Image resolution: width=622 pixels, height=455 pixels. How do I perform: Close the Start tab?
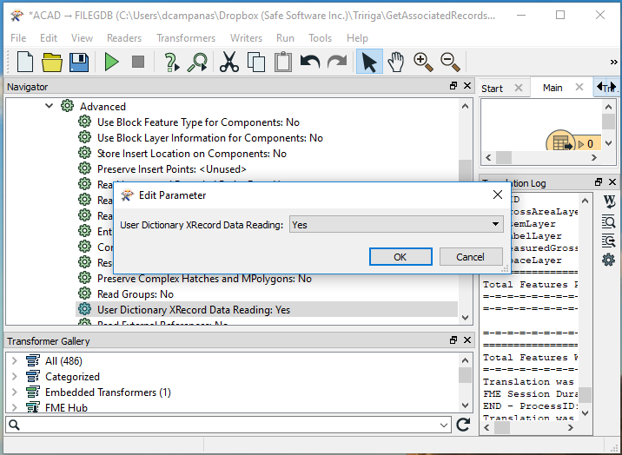(519, 88)
